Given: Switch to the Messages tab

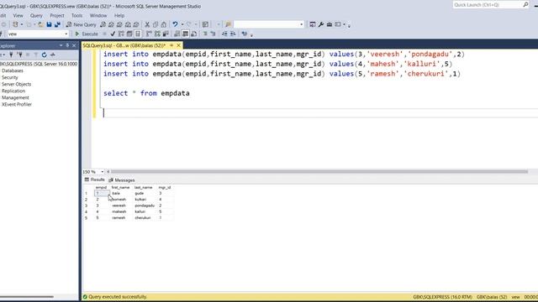Looking at the screenshot, I should (121, 180).
